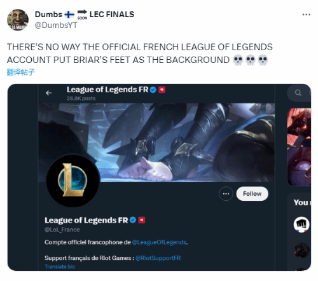The height and width of the screenshot is (281, 318).
Task: Click the red badge beside the profile name
Action: [x=142, y=220]
